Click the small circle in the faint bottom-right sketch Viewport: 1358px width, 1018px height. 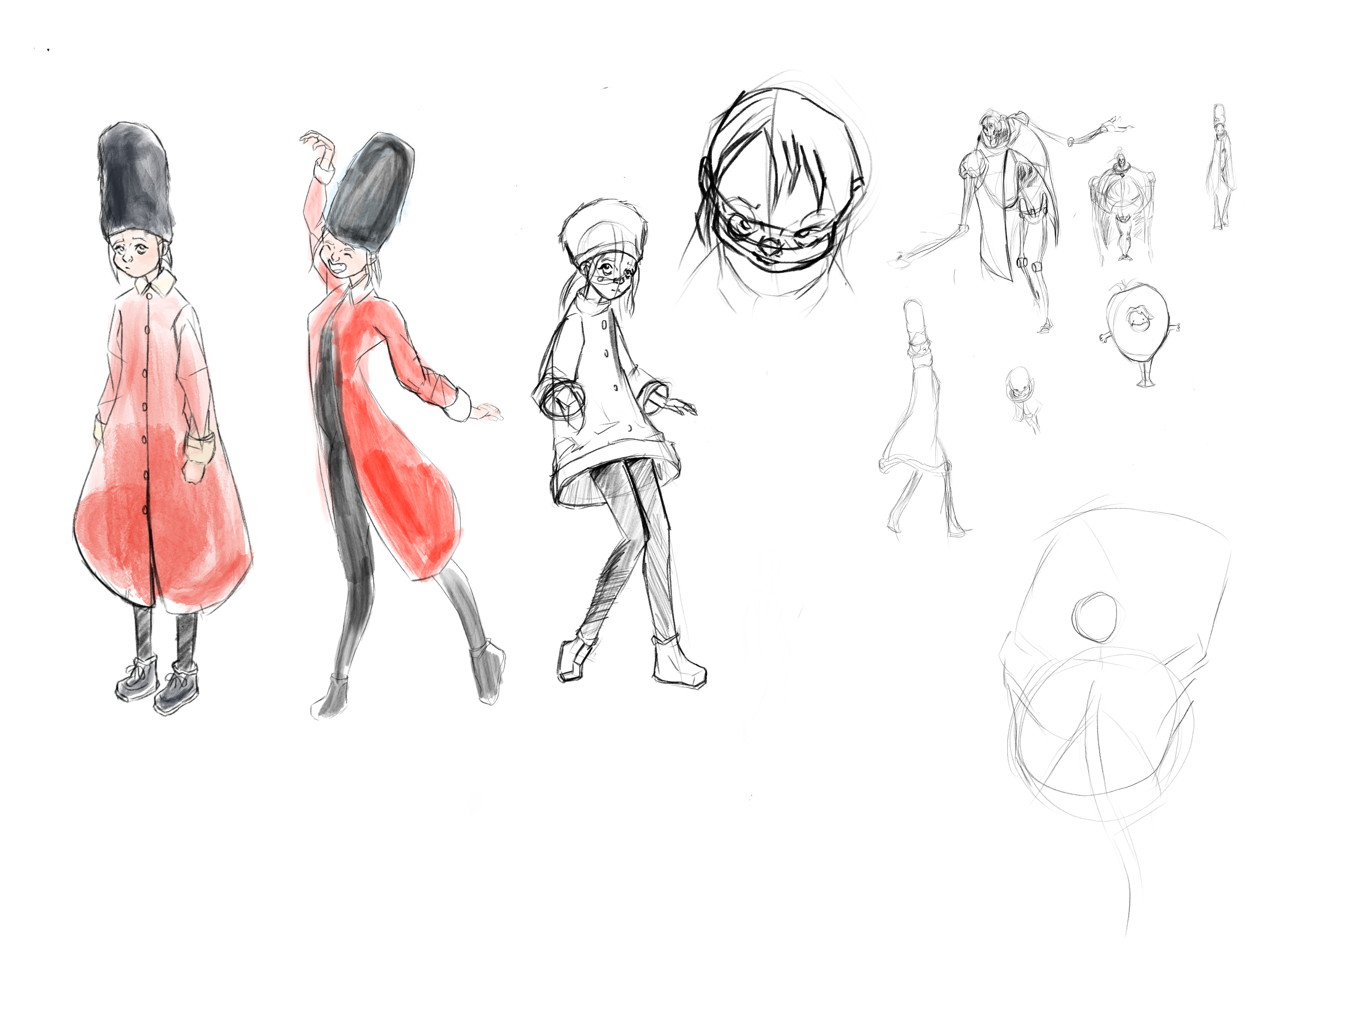point(1095,617)
